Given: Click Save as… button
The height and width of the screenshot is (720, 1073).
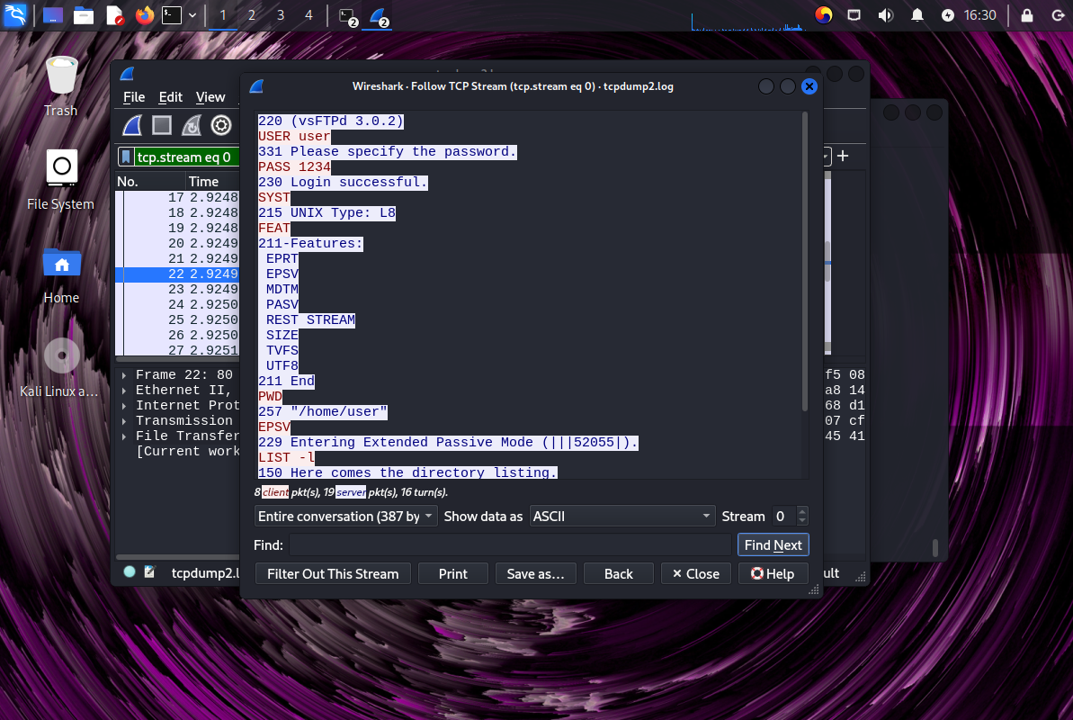Looking at the screenshot, I should pos(535,573).
